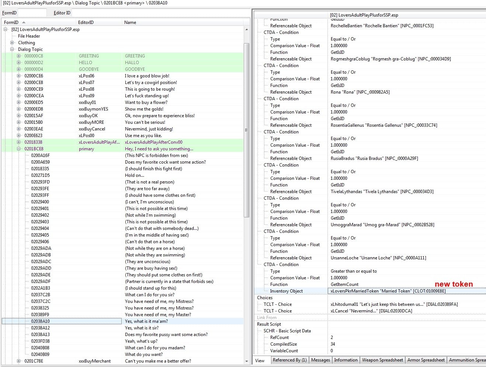Open the Weapon Spreadsheet tab
The image size is (486, 367).
click(x=382, y=360)
